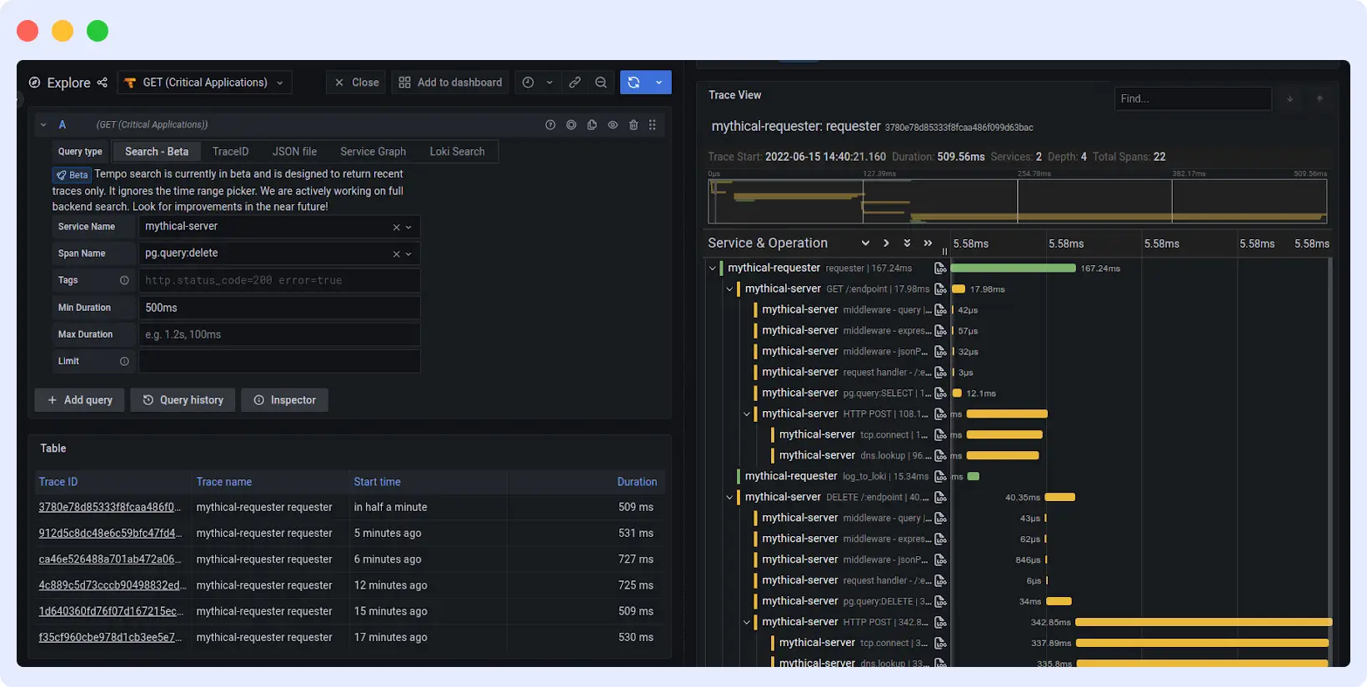Collapse the DELETE /:endpoint span
This screenshot has height=687, width=1367.
729,498
